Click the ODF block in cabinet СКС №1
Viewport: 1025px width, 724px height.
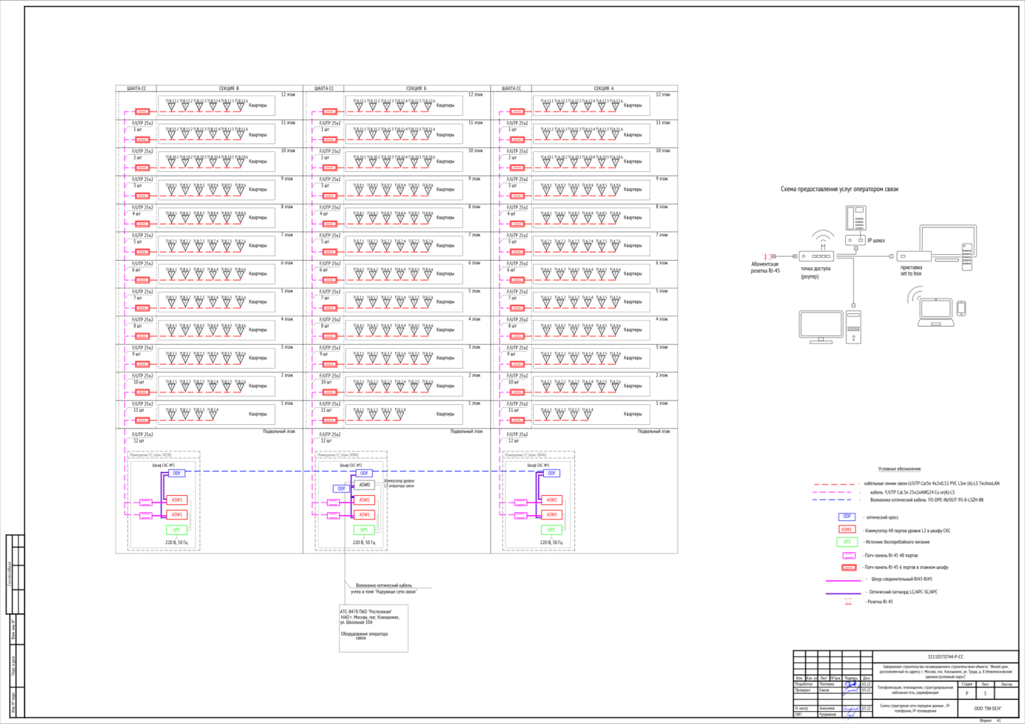[552, 473]
